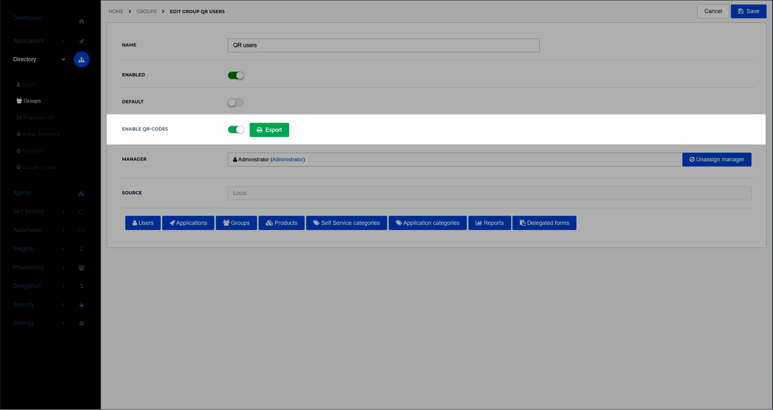
Task: Click the Applications rocket icon in sidebar
Action: [81, 41]
